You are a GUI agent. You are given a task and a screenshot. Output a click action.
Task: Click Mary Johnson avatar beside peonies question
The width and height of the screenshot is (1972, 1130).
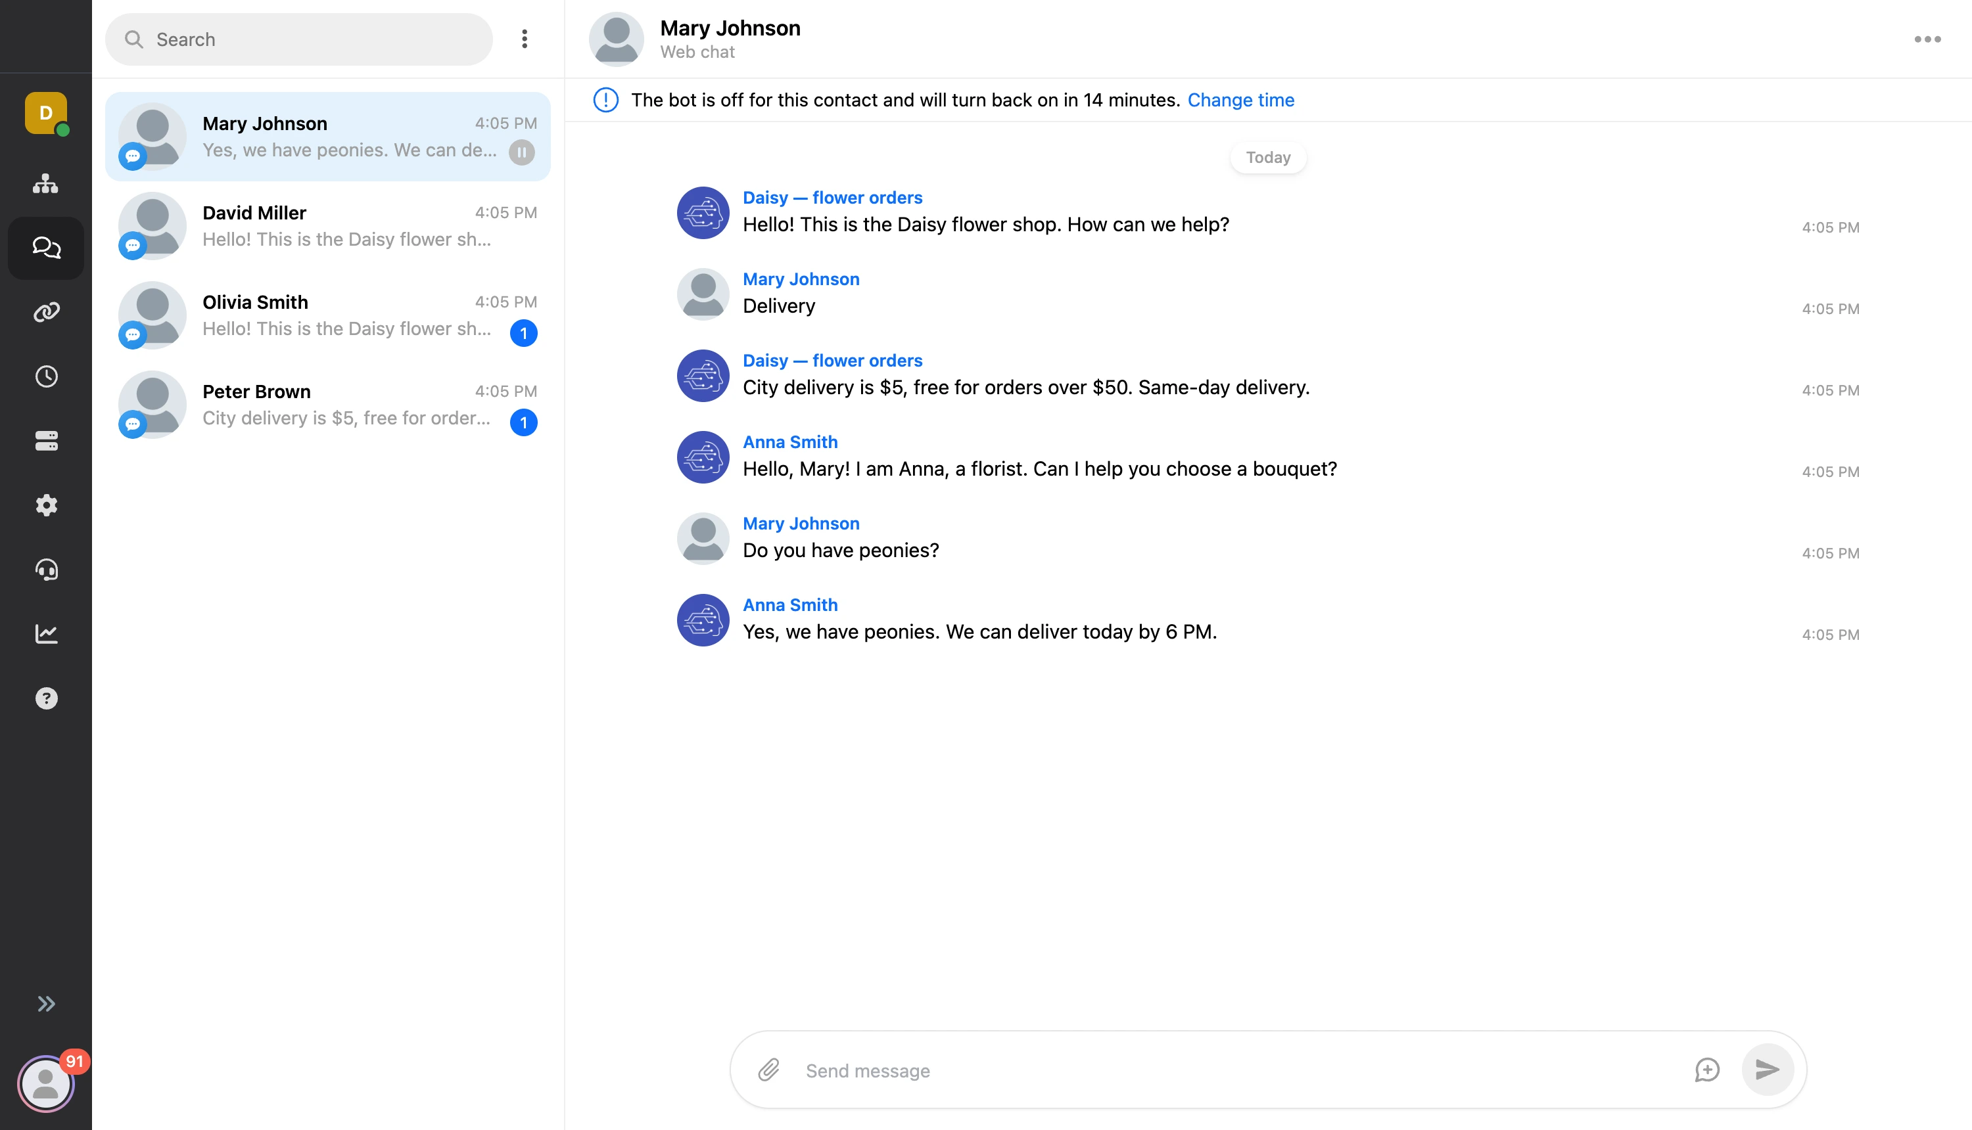click(703, 539)
